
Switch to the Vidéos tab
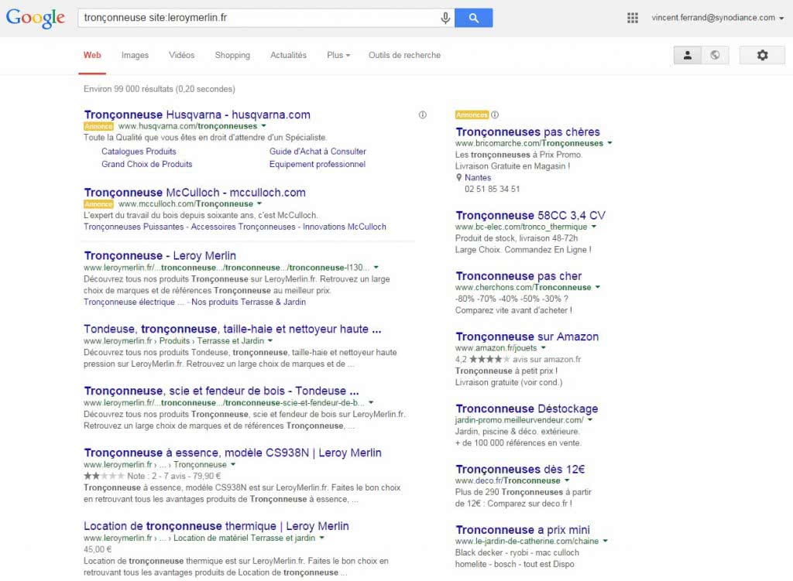(181, 55)
